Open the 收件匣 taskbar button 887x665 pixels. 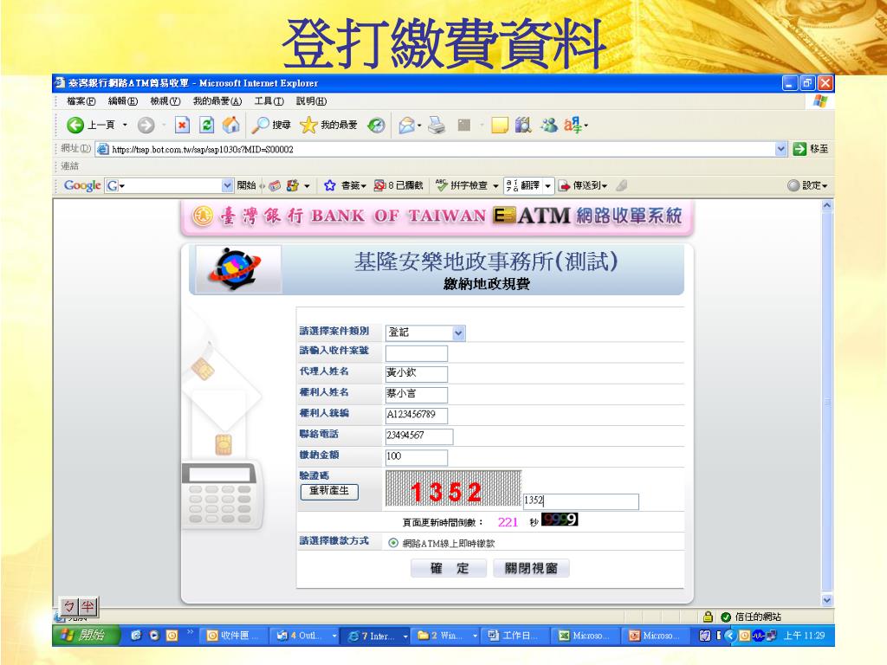[234, 636]
